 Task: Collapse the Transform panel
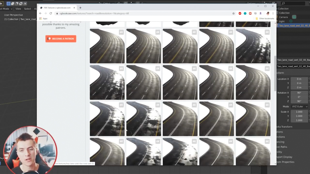click(x=280, y=73)
